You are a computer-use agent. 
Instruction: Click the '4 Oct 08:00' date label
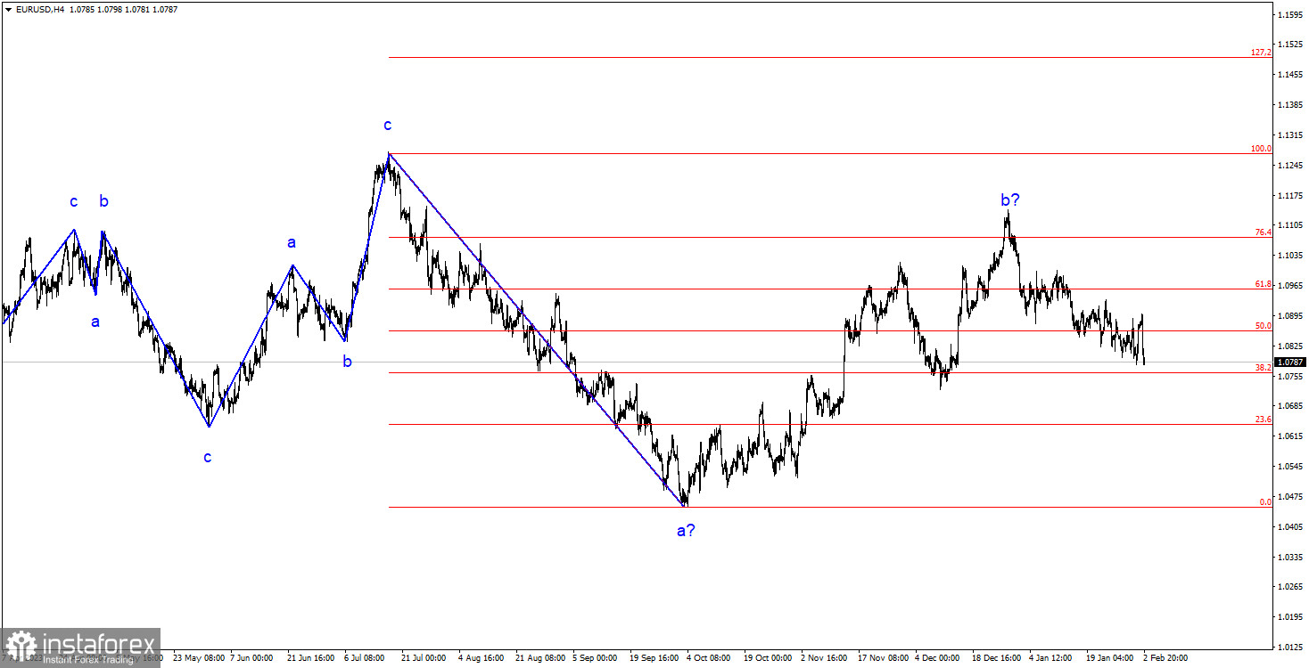point(709,658)
